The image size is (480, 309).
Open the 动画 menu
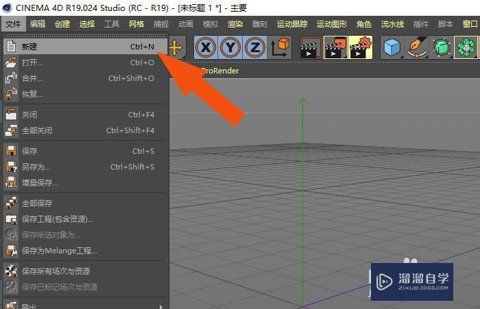[x=186, y=24]
